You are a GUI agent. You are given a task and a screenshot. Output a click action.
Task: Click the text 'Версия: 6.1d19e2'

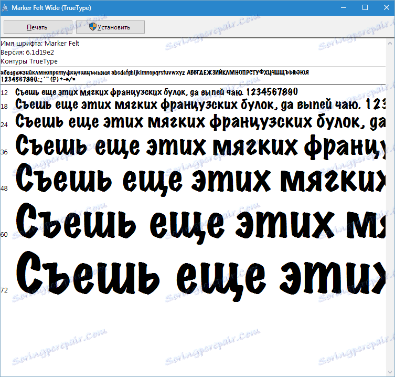pos(27,52)
